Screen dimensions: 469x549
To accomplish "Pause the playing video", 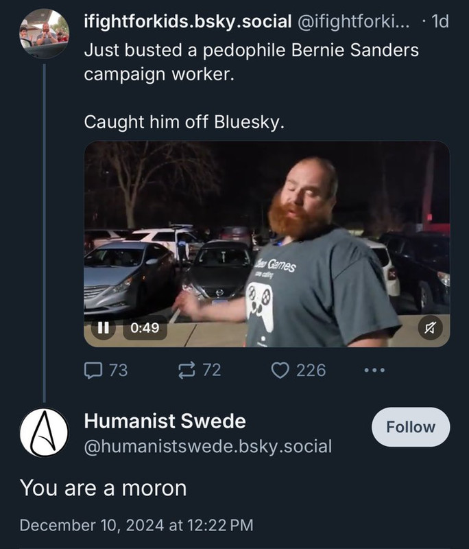I will [104, 328].
